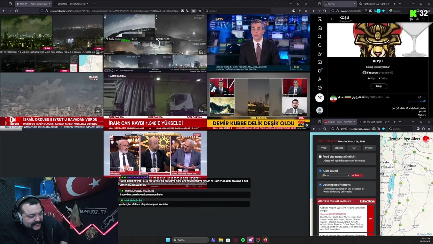Open Firefox from the taskbar
Screen dimensions: 433x244
[265, 240]
